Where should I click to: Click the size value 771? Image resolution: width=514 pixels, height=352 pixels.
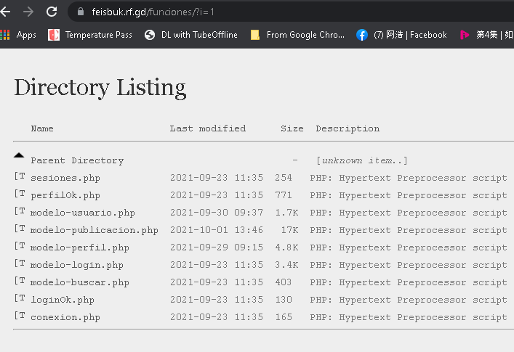[x=284, y=195]
